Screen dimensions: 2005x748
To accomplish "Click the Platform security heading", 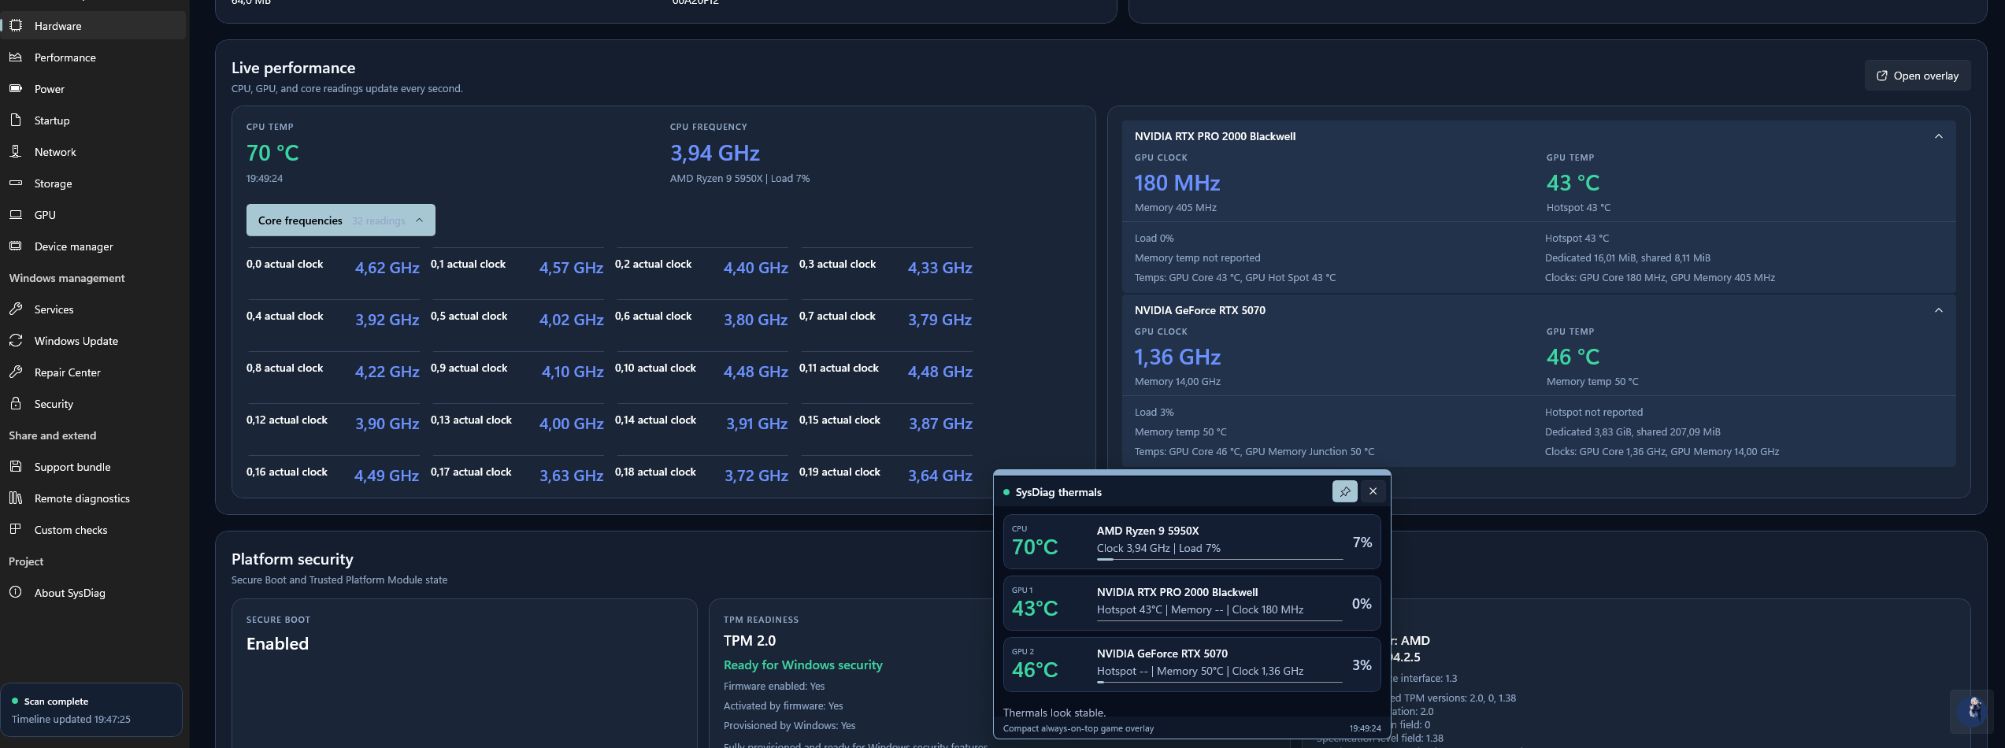I will [x=292, y=559].
